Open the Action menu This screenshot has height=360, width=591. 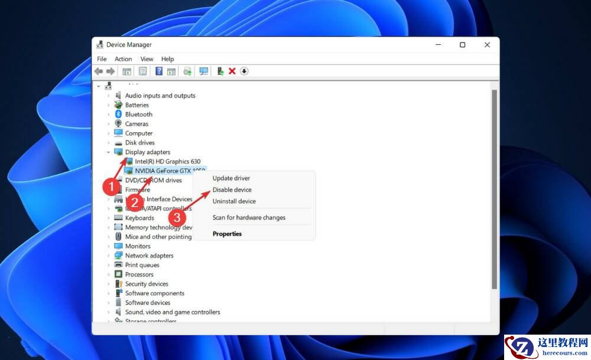(123, 58)
